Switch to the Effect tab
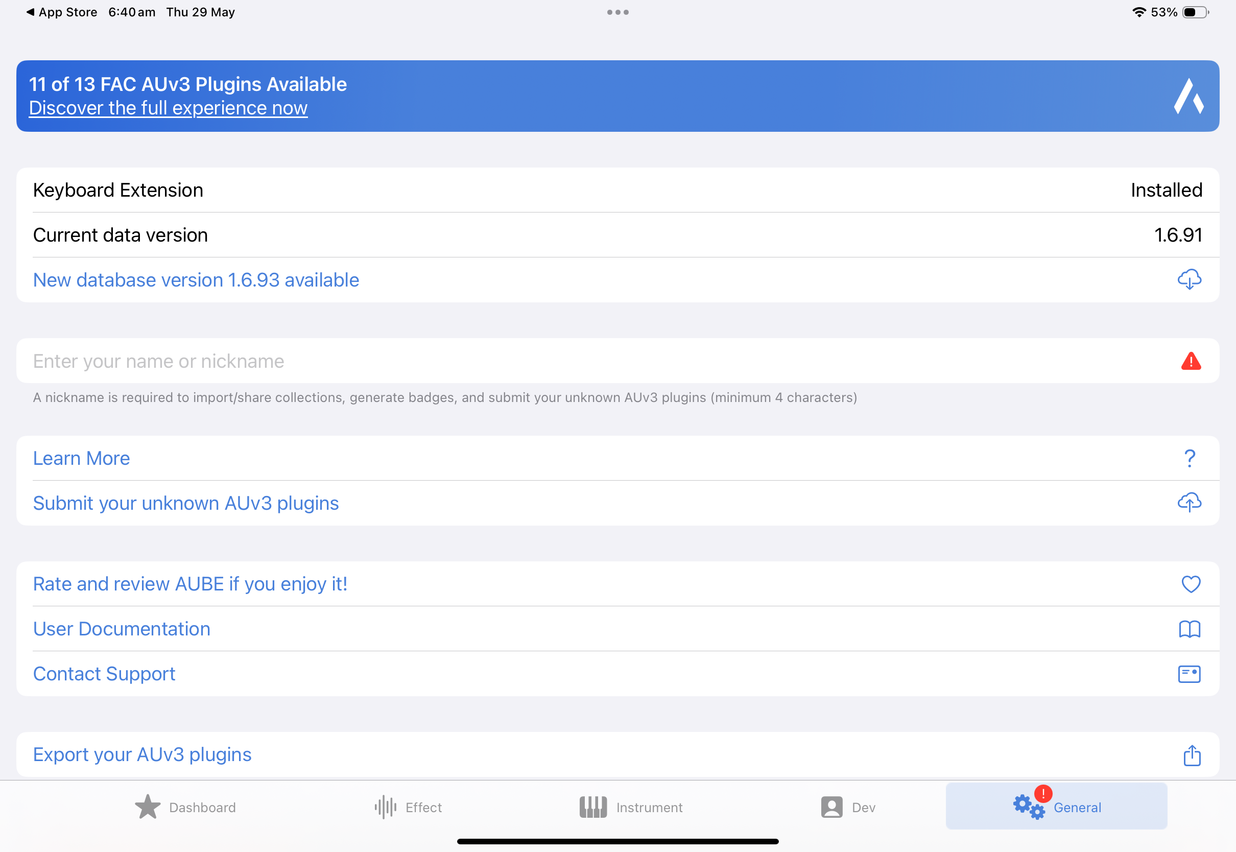This screenshot has height=852, width=1236. click(x=408, y=807)
